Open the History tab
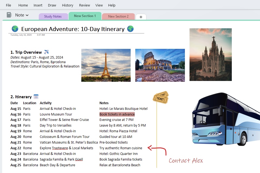Image resolution: width=260 pixels, height=173 pixels. pos(68,5)
